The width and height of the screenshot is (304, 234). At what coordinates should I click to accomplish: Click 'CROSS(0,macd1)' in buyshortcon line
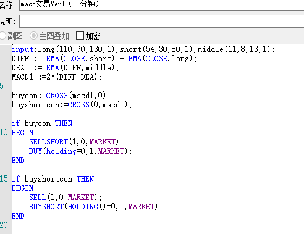point(98,105)
